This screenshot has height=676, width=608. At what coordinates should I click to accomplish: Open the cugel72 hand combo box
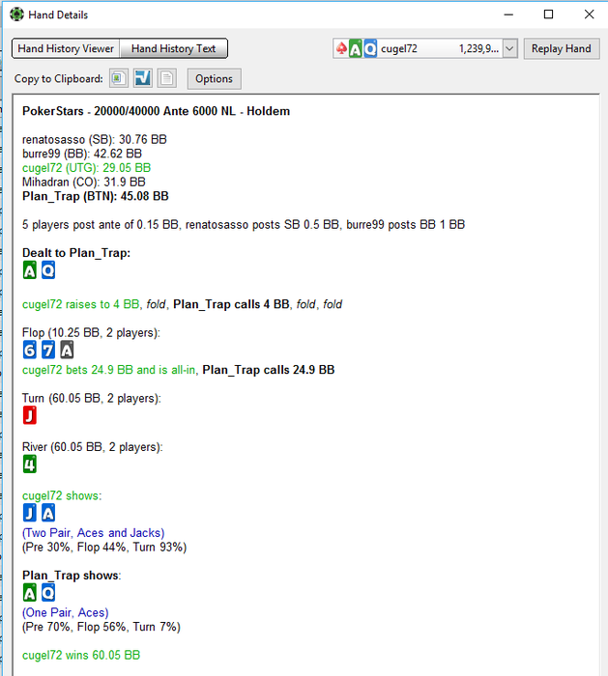pos(425,48)
